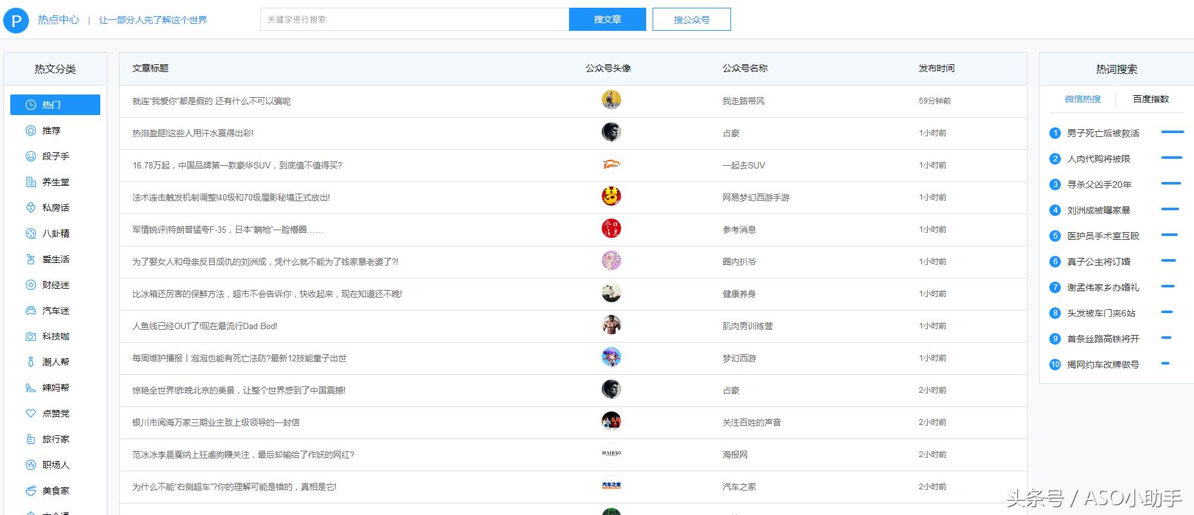Open hot search 人肉代购将被限
1194x515 pixels.
point(1099,159)
